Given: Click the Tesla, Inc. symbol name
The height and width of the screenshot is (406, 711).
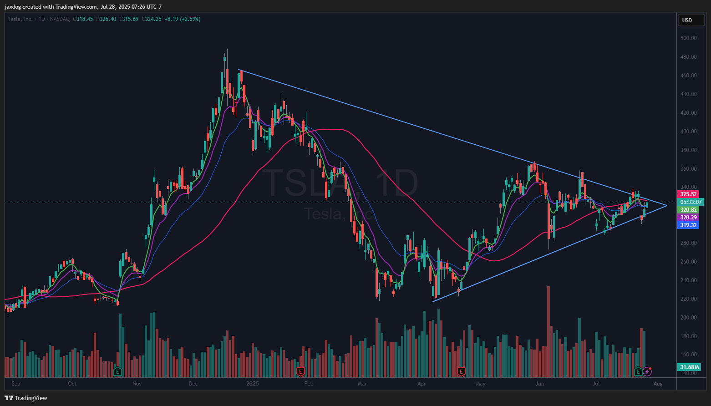Looking at the screenshot, I should point(20,19).
